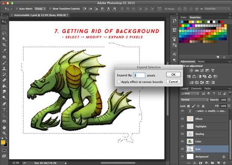Viewport: 232px width, 165px height.
Task: Select the Eyedropper tool
Action: [4, 51]
